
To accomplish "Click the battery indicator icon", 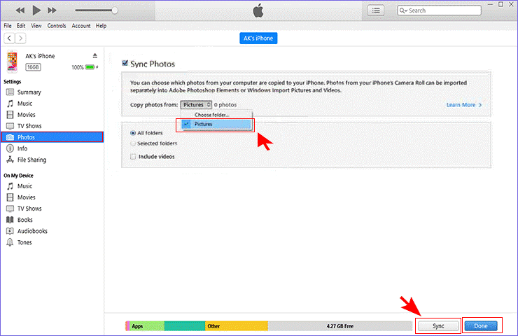I will point(90,67).
